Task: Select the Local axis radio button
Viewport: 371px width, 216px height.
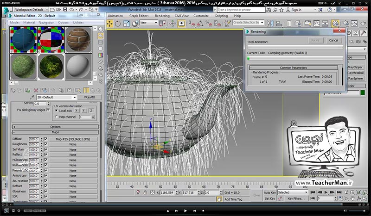Action: click(x=56, y=111)
